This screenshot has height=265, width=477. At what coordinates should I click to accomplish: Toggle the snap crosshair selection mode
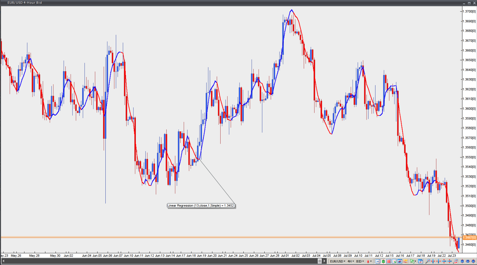tap(394, 262)
